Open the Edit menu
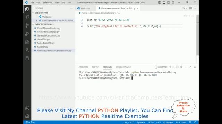 39,3
